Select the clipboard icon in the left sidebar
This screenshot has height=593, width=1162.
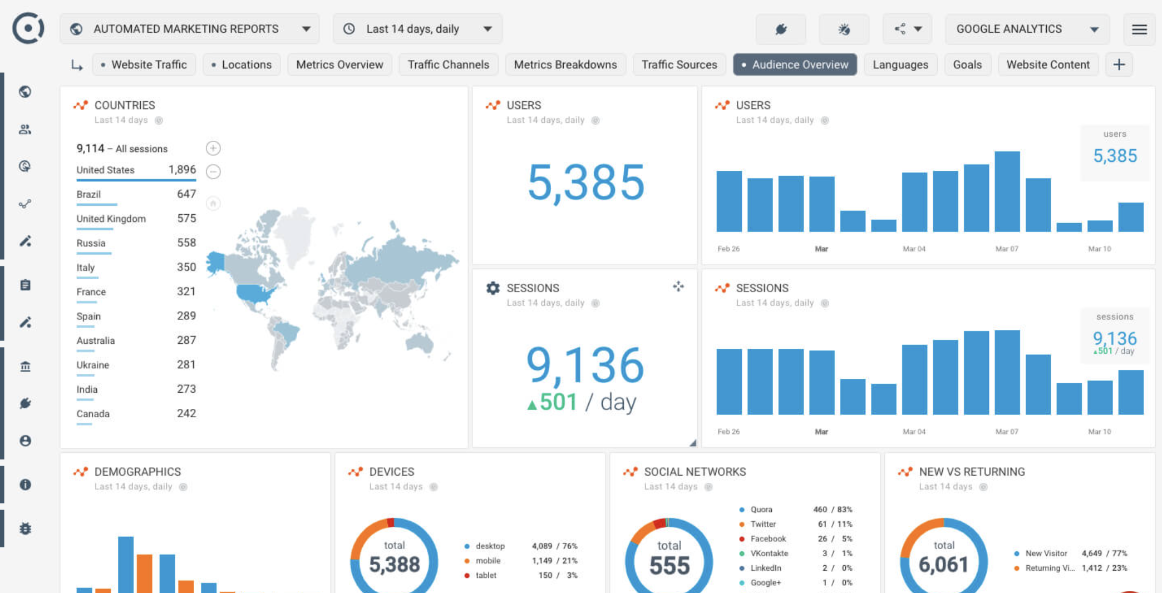coord(26,284)
